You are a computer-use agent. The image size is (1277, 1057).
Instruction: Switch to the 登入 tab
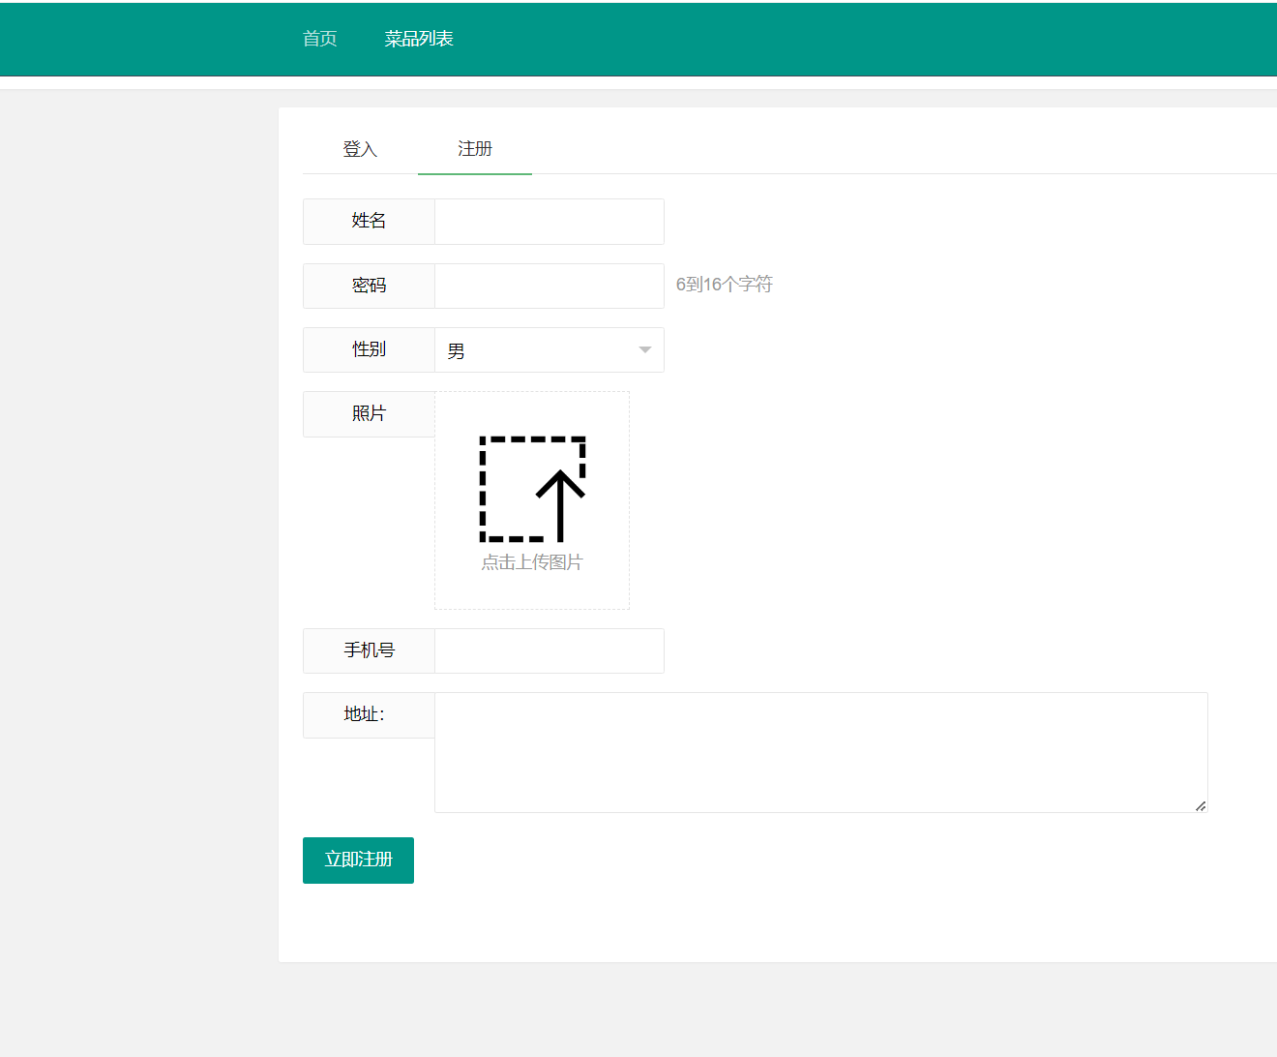360,149
